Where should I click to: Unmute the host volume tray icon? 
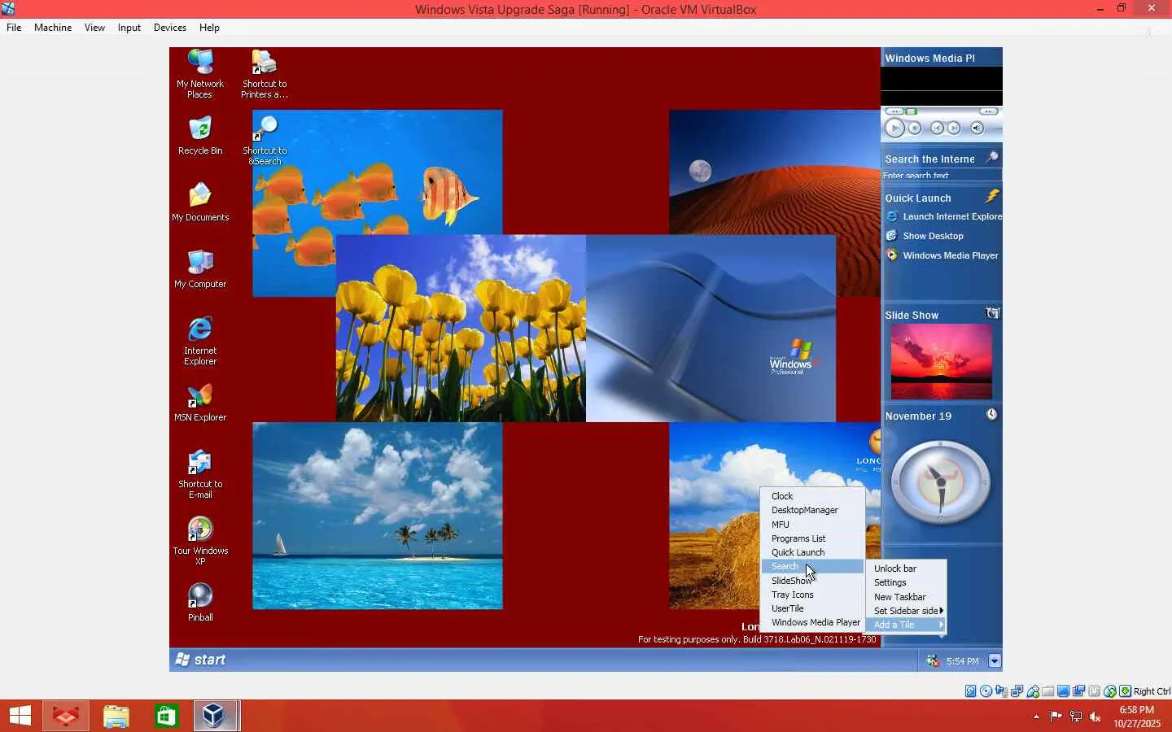(1095, 717)
